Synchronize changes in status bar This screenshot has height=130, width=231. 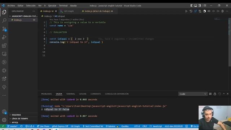tap(22, 126)
